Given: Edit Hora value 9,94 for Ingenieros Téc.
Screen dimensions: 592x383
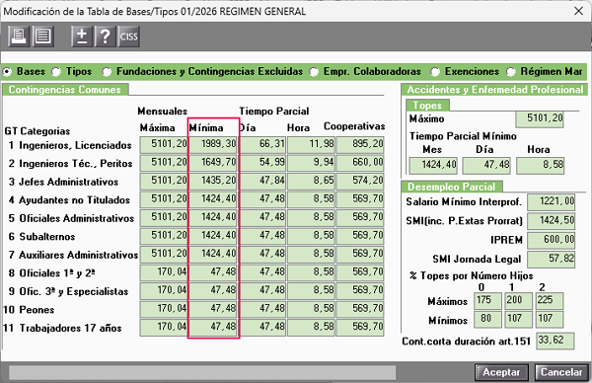Looking at the screenshot, I should click(x=311, y=163).
